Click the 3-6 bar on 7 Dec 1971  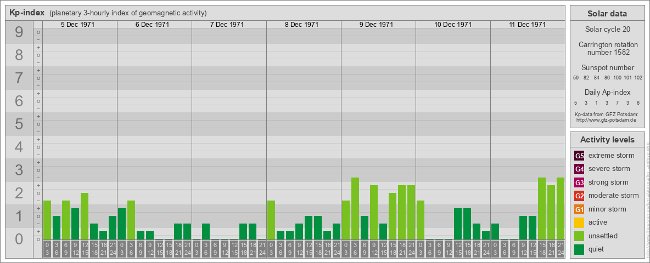pos(206,232)
